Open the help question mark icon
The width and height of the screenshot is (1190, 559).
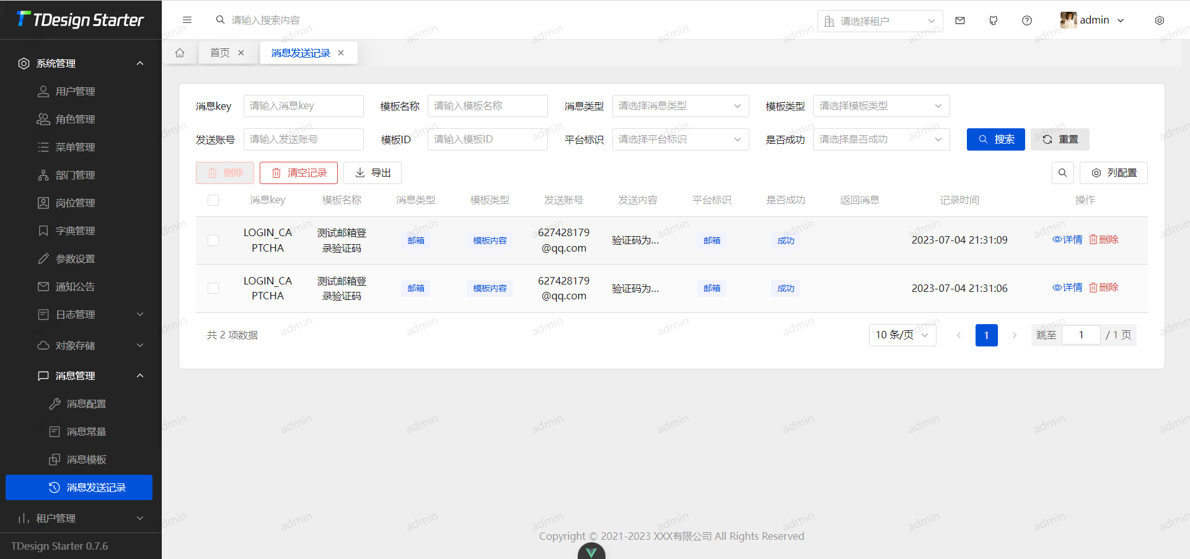(x=1026, y=20)
